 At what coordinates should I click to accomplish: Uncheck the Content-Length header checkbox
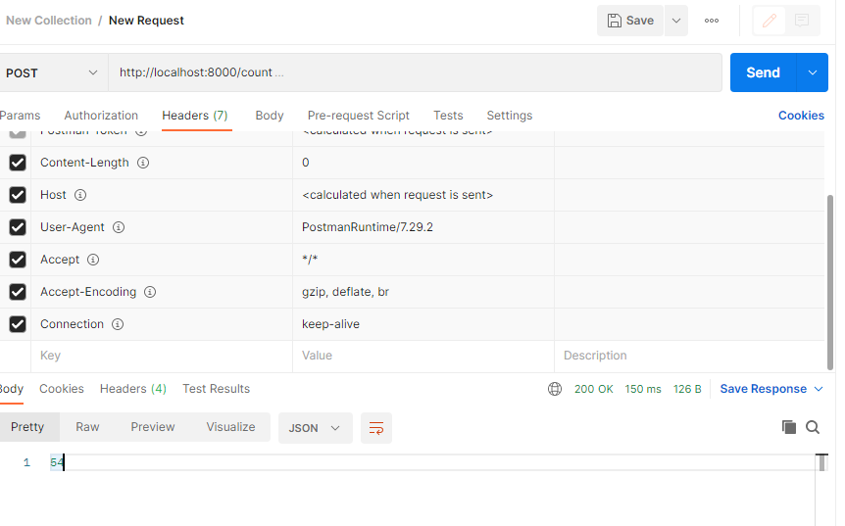point(18,163)
